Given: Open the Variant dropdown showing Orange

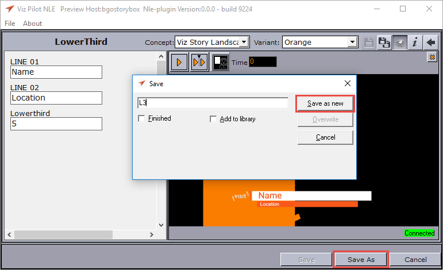Looking at the screenshot, I should click(x=352, y=43).
